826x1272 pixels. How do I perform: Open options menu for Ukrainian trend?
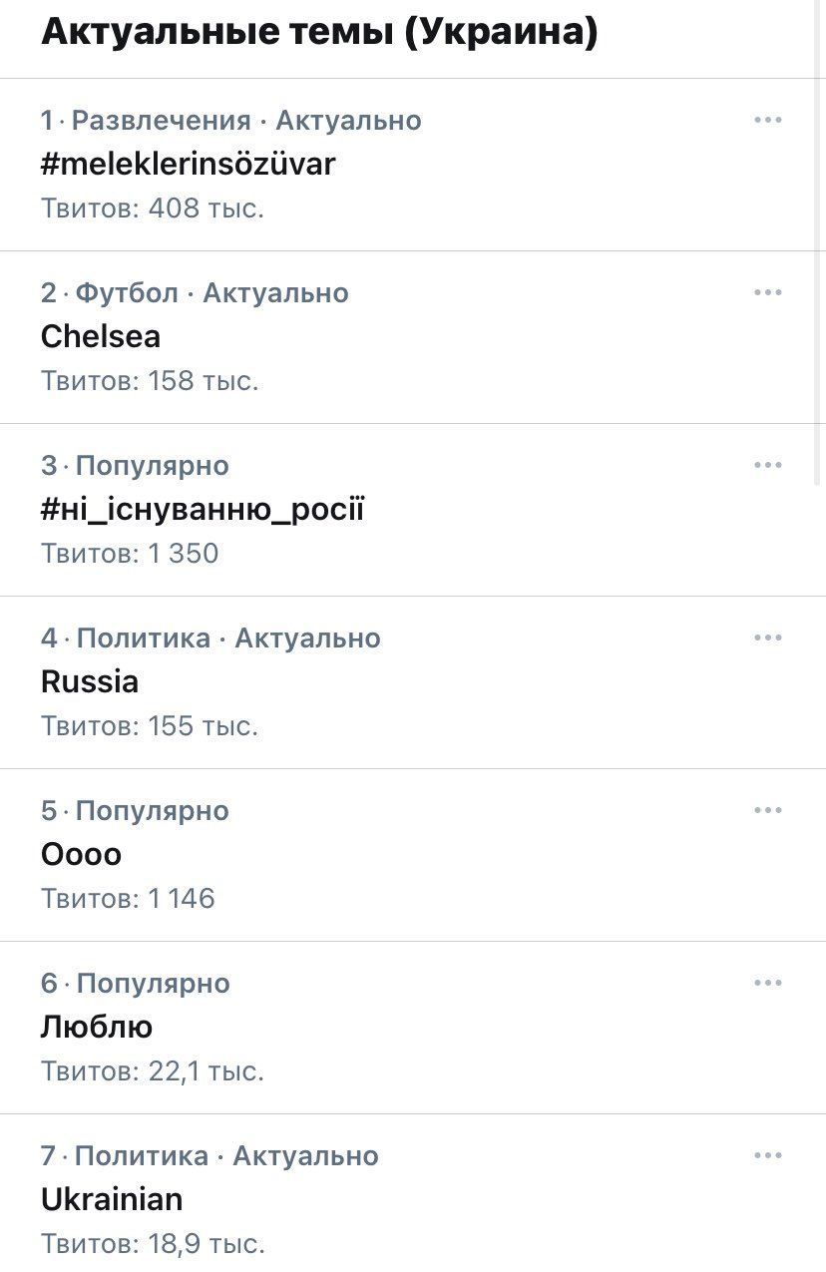point(767,1155)
